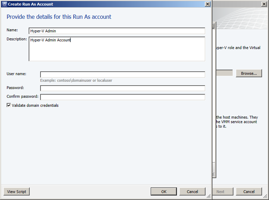This screenshot has width=269, height=200.
Task: Click the dialog's bottom-right resize grip
Action: 209,197
